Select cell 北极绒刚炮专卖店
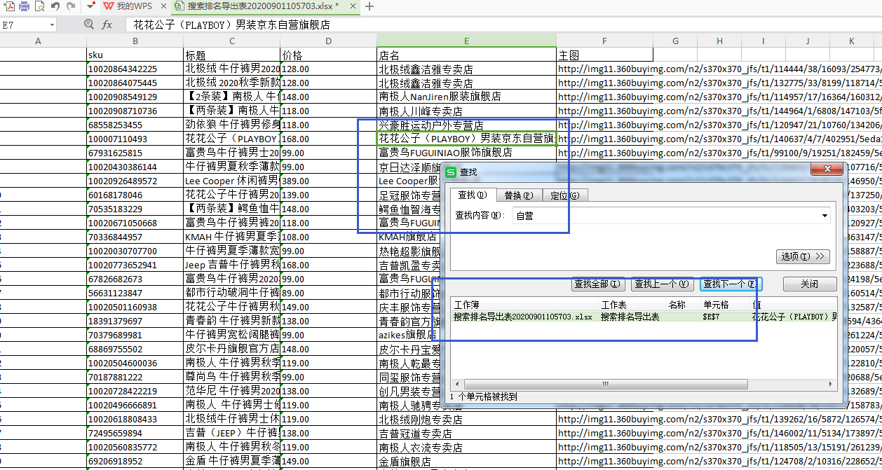The image size is (882, 470). coord(466,419)
